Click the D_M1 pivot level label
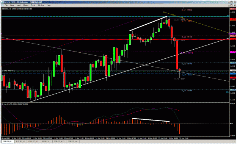 [187, 91]
